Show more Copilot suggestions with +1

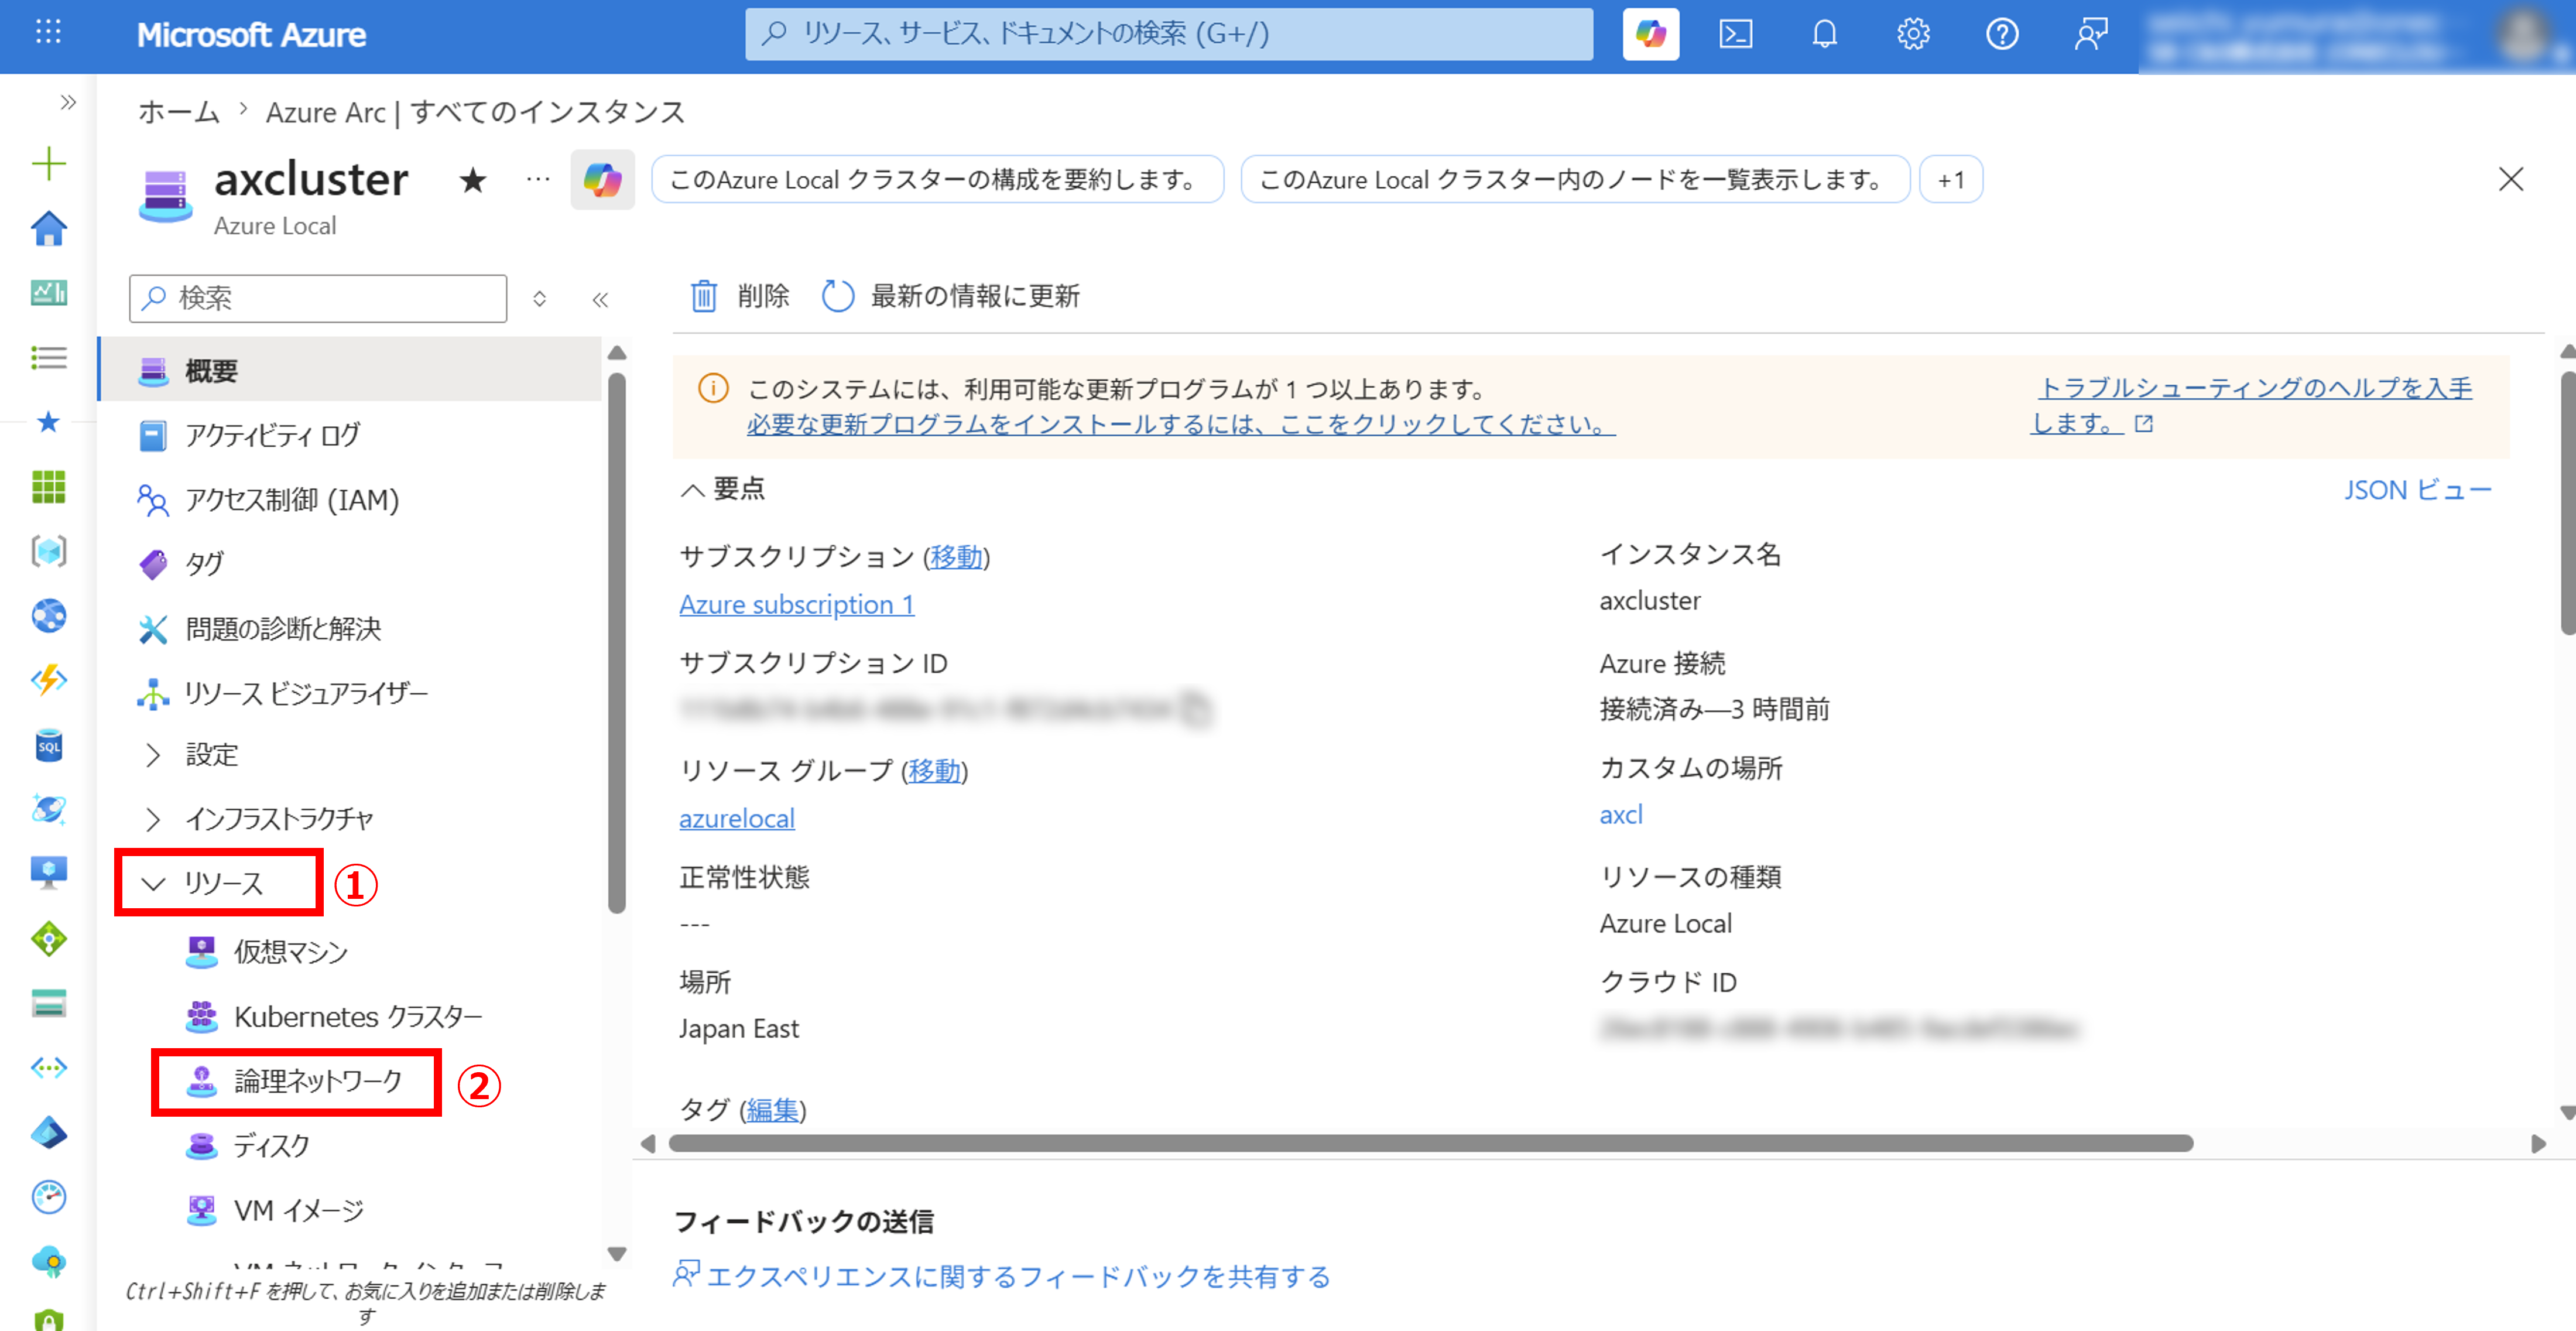coord(1951,180)
